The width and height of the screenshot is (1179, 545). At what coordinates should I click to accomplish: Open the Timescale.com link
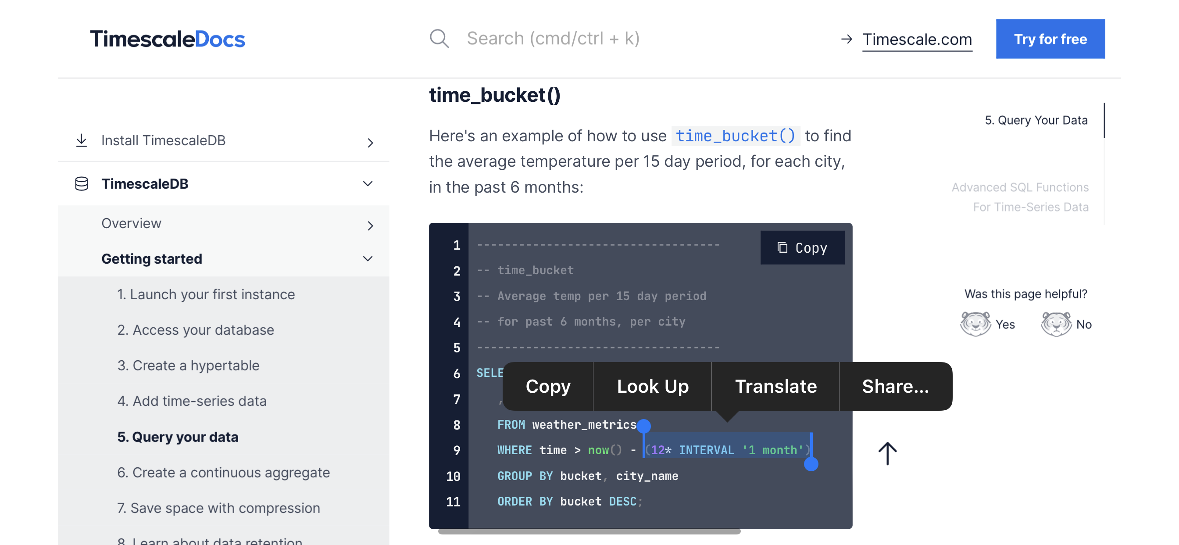[917, 39]
